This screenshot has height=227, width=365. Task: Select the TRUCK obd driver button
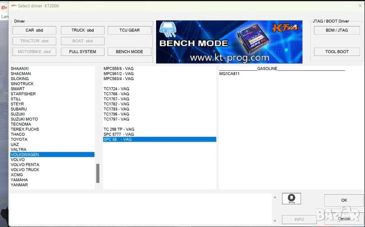click(83, 30)
